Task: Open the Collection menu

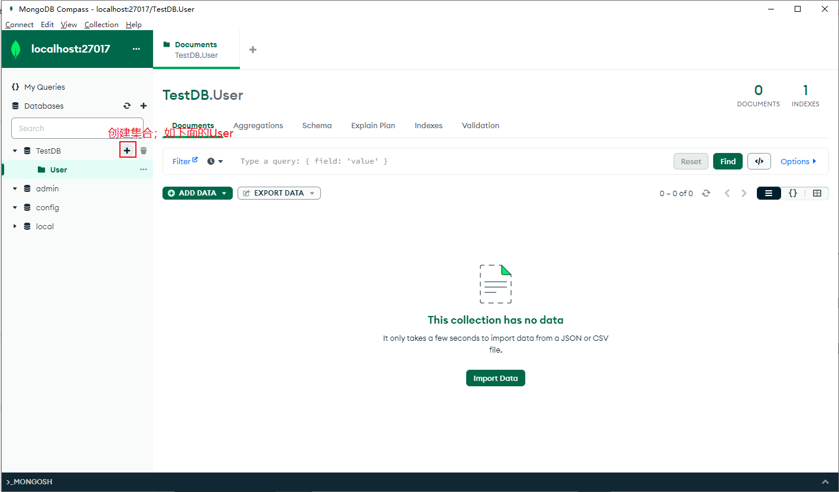Action: coord(102,25)
